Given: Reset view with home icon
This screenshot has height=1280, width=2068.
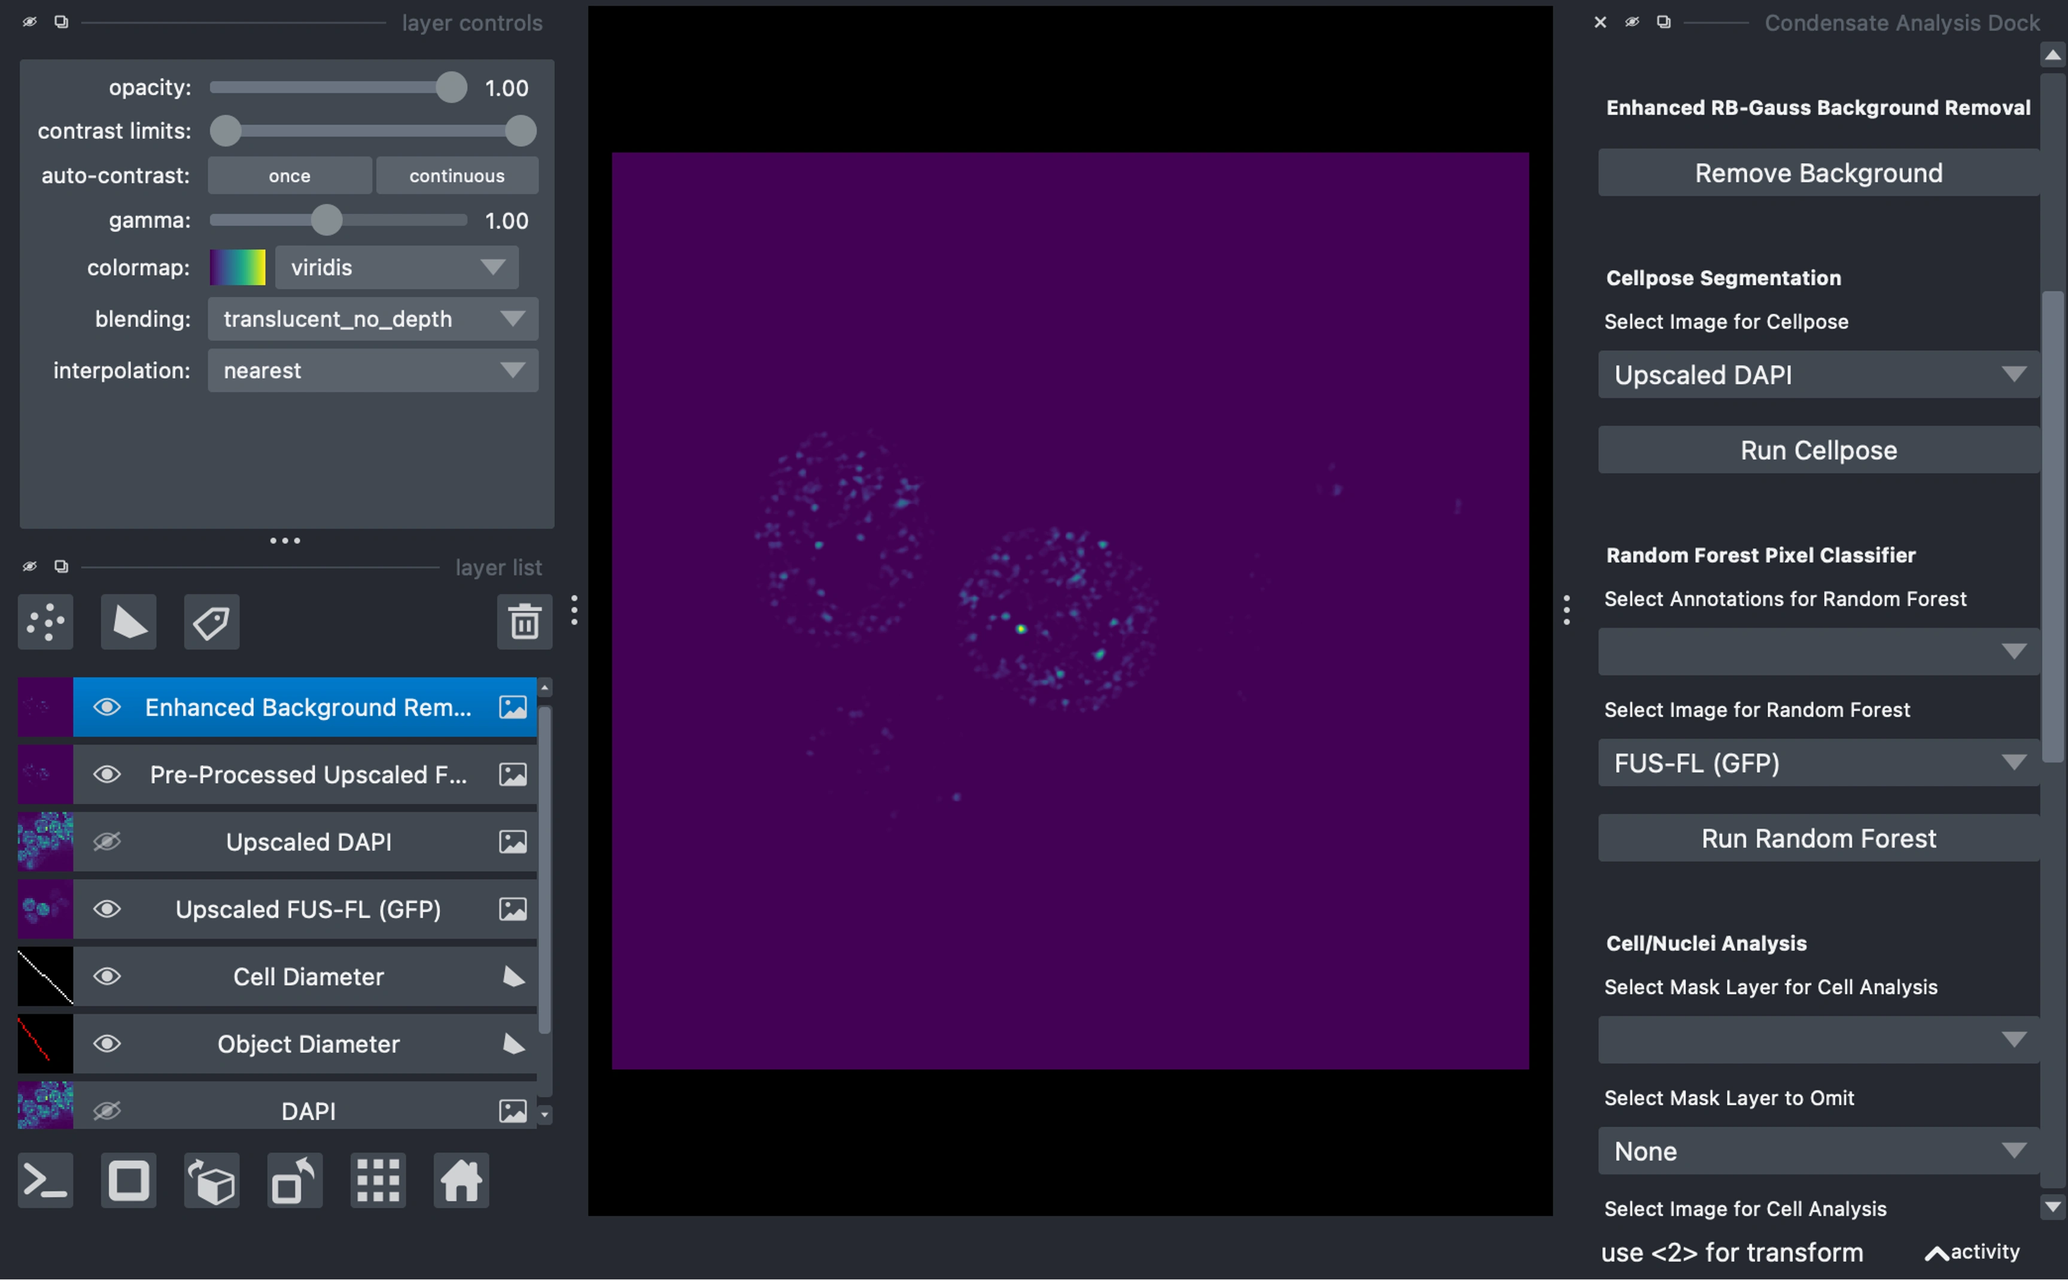Looking at the screenshot, I should click(x=461, y=1180).
